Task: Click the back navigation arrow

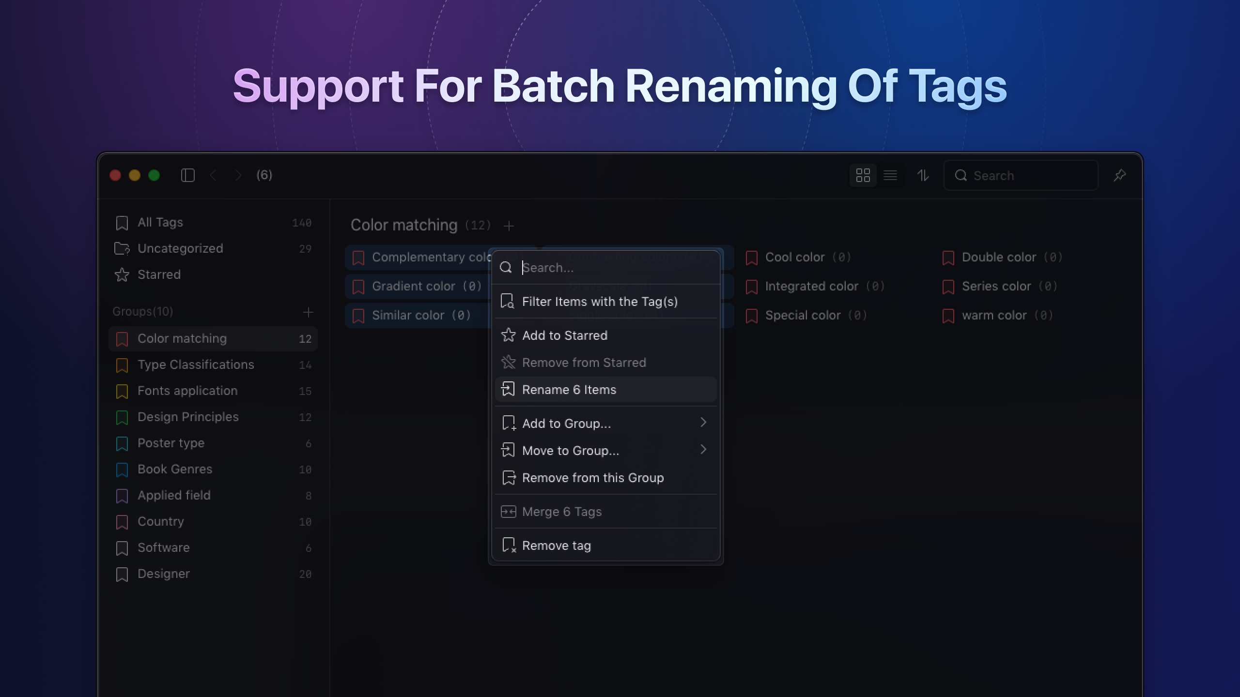Action: 214,175
